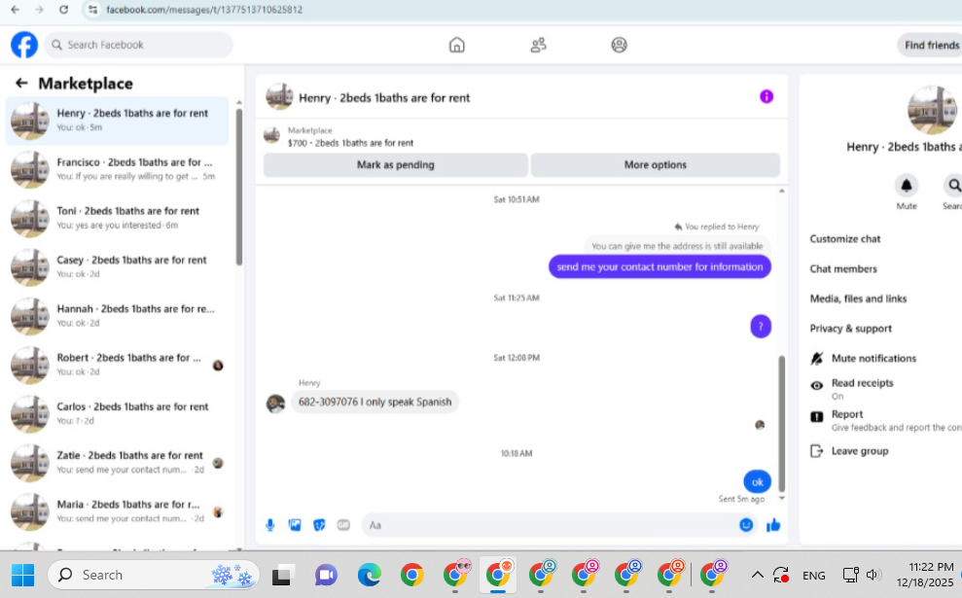This screenshot has height=598, width=962.
Task: Click the Home icon in top navigation
Action: (456, 45)
